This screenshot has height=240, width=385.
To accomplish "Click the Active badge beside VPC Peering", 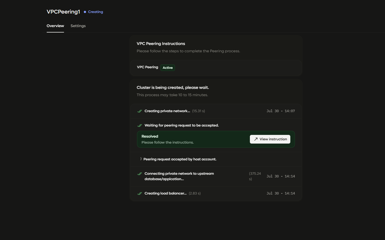I will pos(168,68).
